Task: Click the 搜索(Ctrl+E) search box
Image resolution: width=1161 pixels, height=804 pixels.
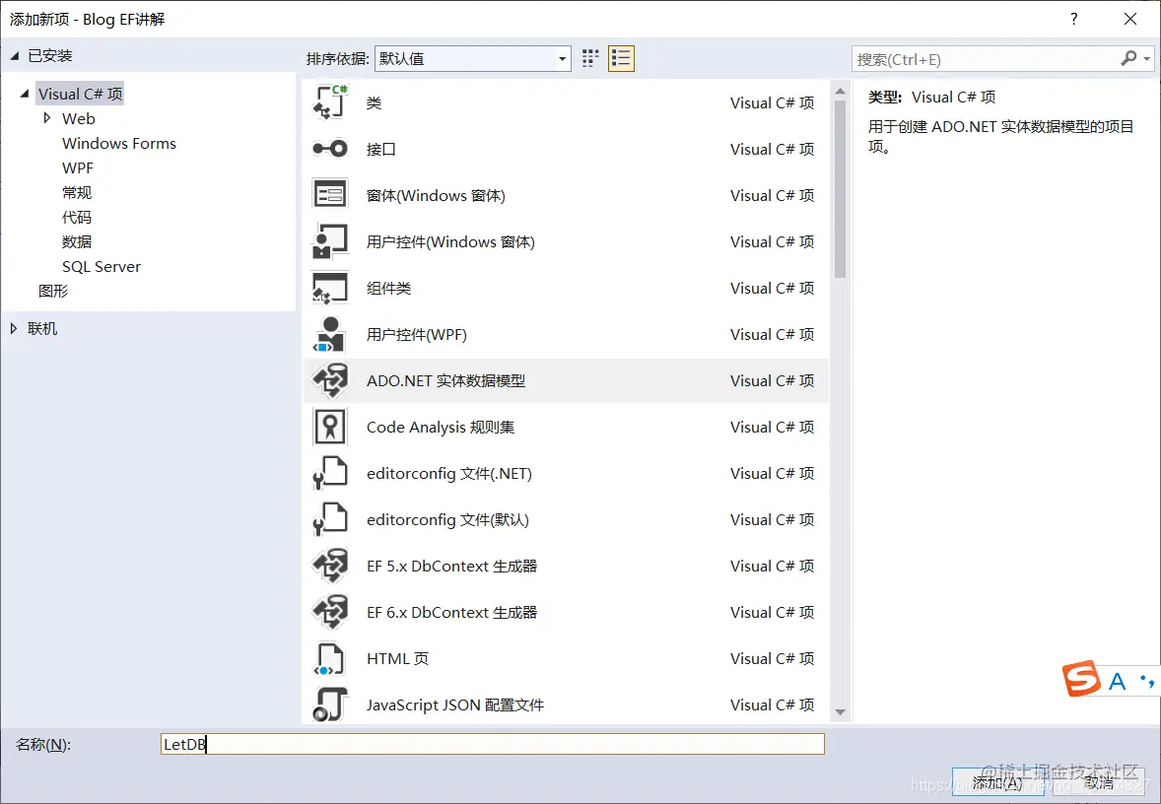Action: click(985, 59)
